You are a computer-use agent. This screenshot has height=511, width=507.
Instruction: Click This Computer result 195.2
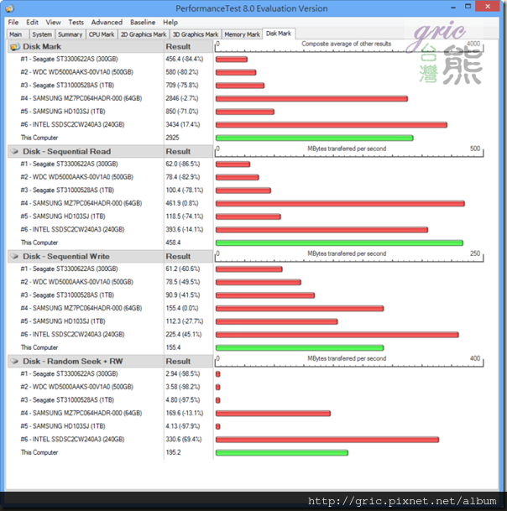173,452
